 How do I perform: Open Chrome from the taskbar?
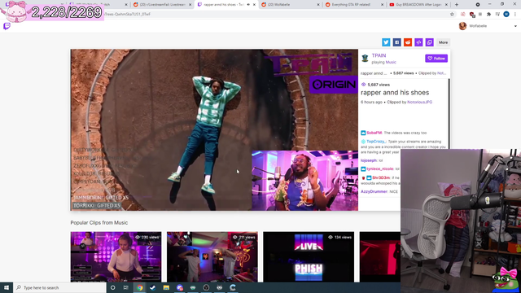coord(139,287)
